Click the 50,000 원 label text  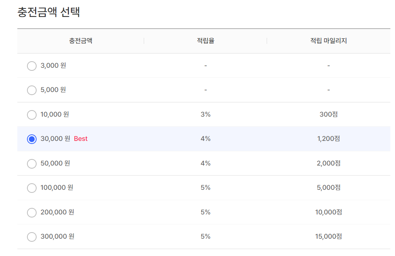pyautogui.click(x=55, y=163)
